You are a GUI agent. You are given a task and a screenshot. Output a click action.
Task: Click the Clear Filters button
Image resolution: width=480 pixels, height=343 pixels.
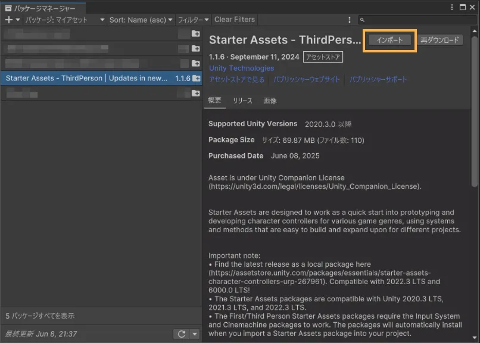[x=235, y=20]
